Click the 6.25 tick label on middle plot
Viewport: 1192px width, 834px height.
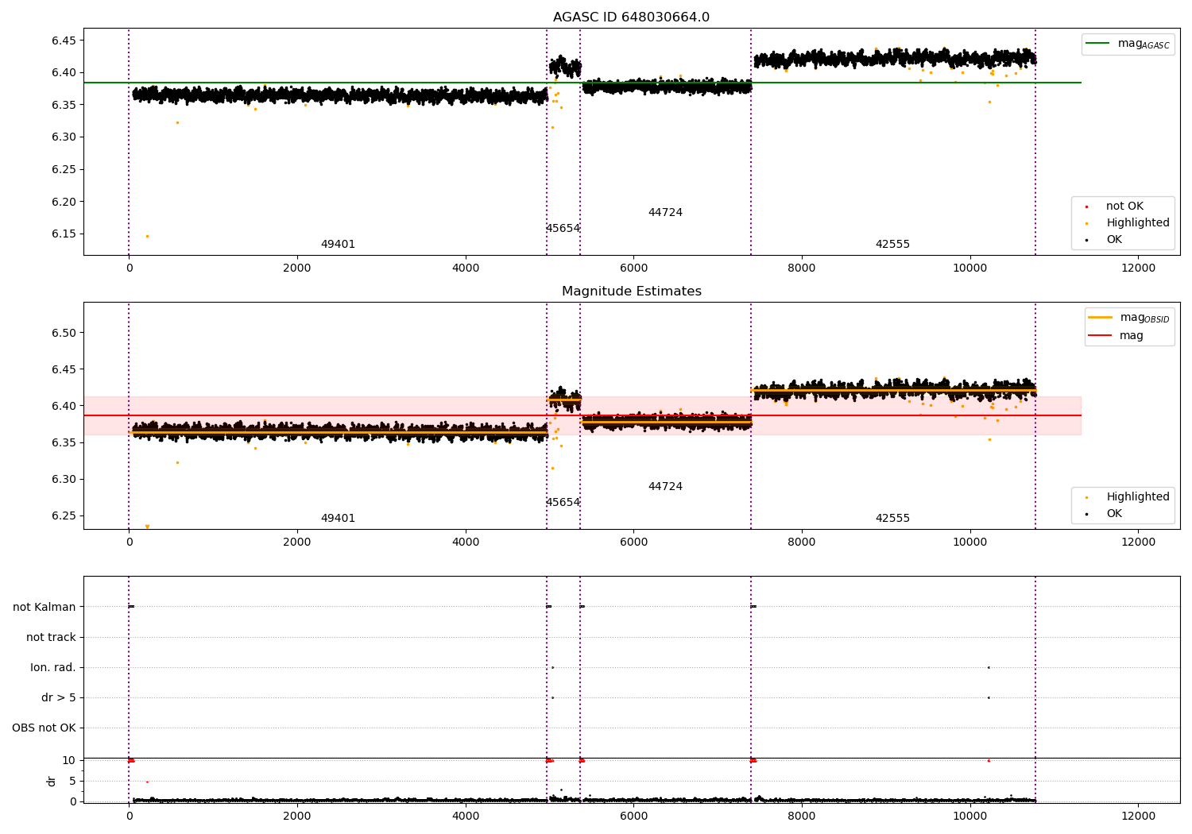[63, 516]
